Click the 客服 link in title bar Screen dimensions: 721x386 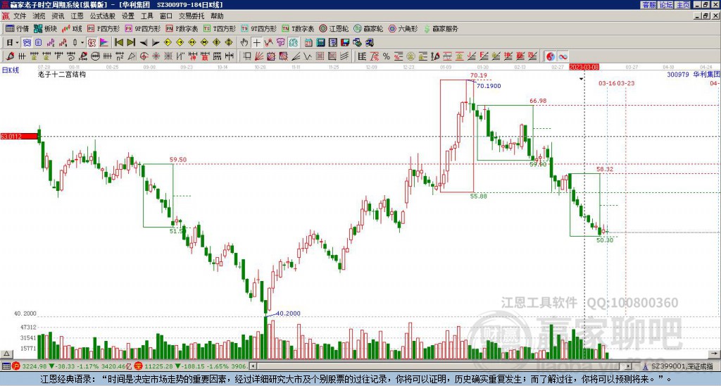coord(648,5)
